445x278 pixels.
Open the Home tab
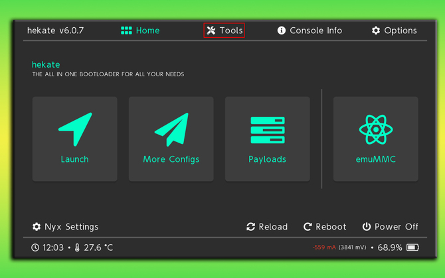click(140, 31)
